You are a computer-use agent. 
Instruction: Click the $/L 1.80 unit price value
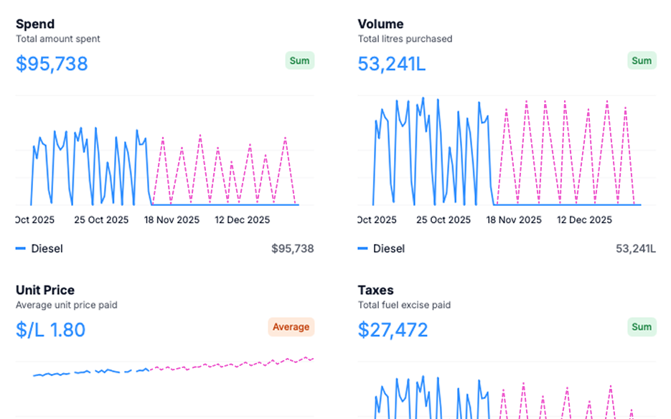click(51, 330)
